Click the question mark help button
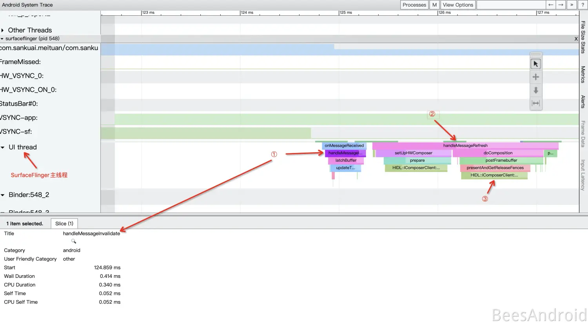Image resolution: width=588 pixels, height=323 pixels. pos(583,5)
